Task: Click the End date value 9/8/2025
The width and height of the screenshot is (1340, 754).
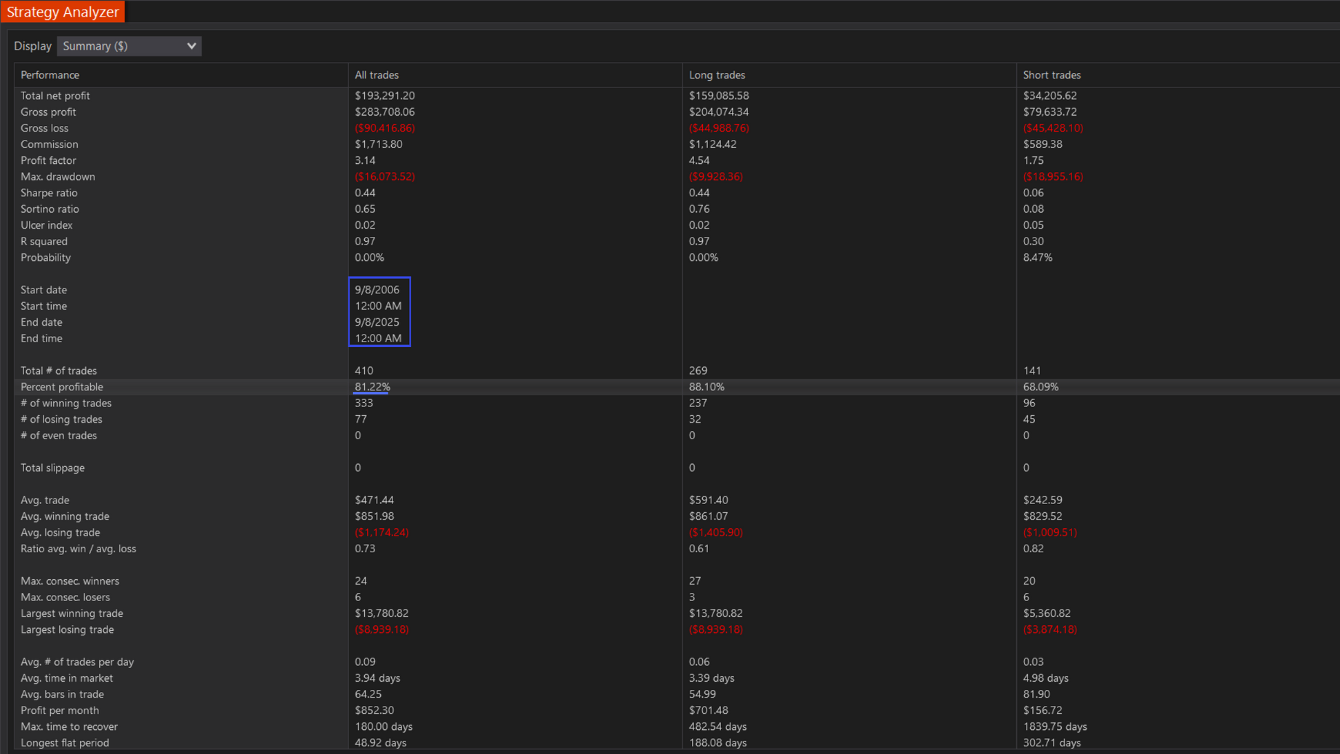Action: click(377, 322)
